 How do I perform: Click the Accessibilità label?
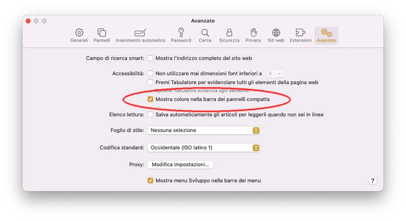128,74
